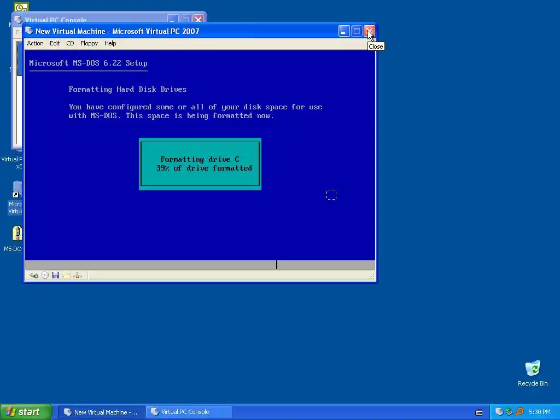Image resolution: width=560 pixels, height=420 pixels.
Task: Click the 'Formatting Hard Disk Drives' heading
Action: [127, 89]
